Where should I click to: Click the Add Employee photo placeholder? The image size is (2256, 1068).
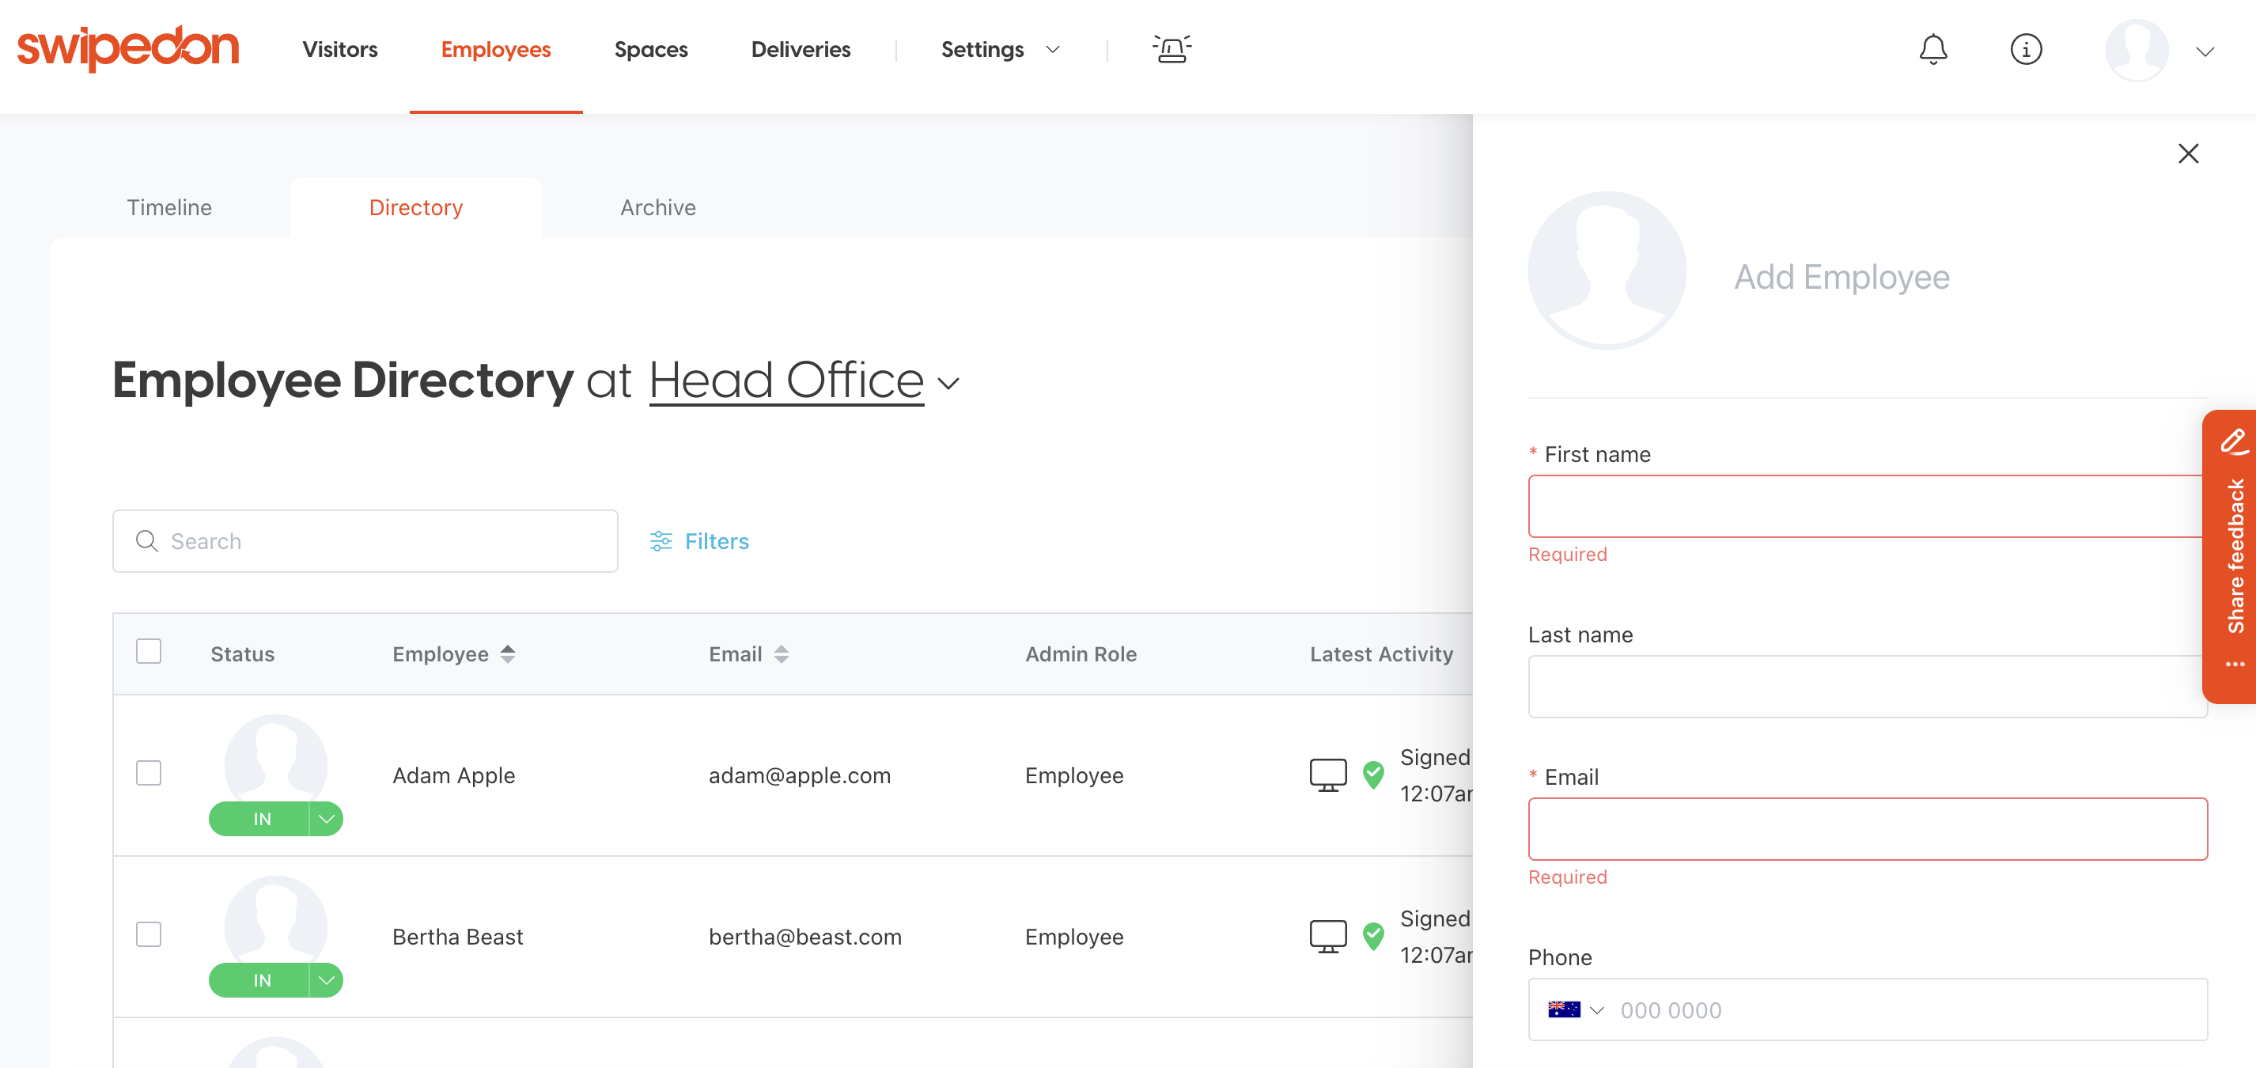coord(1606,270)
